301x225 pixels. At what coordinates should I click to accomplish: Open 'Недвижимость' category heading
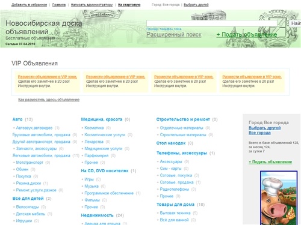97,215
